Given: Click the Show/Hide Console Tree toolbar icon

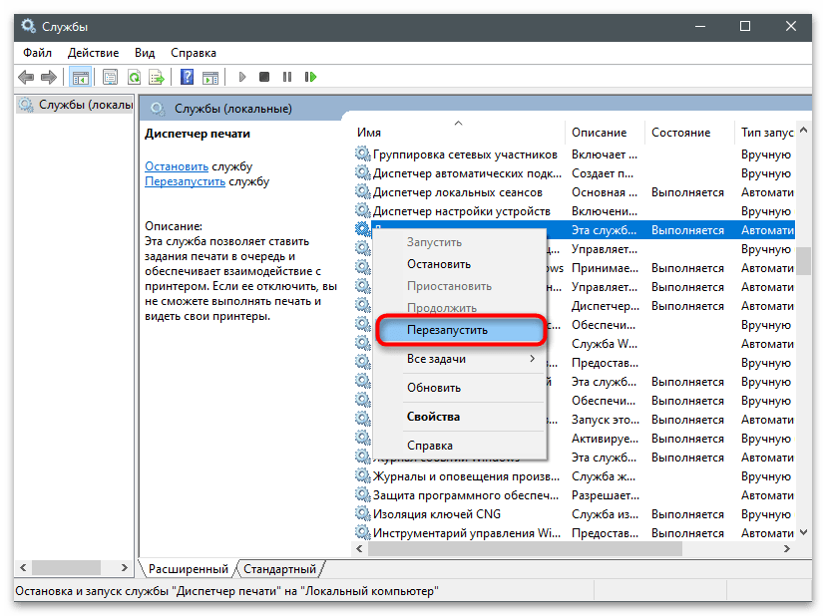Looking at the screenshot, I should point(79,77).
